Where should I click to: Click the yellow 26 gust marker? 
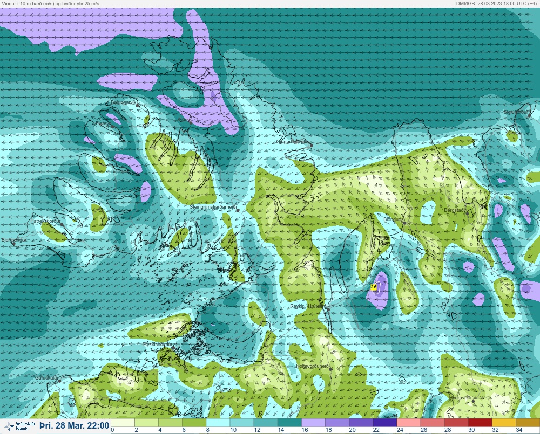(374, 287)
